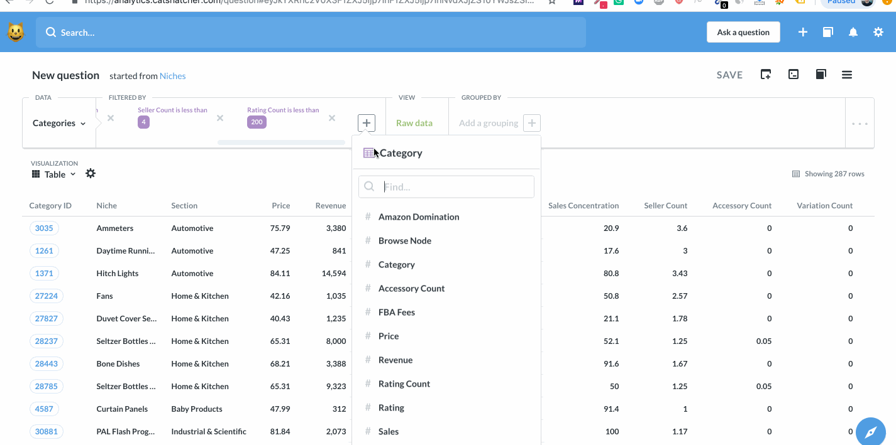Click the Raw data view option
Screen dimensions: 896x445
pyautogui.click(x=414, y=123)
